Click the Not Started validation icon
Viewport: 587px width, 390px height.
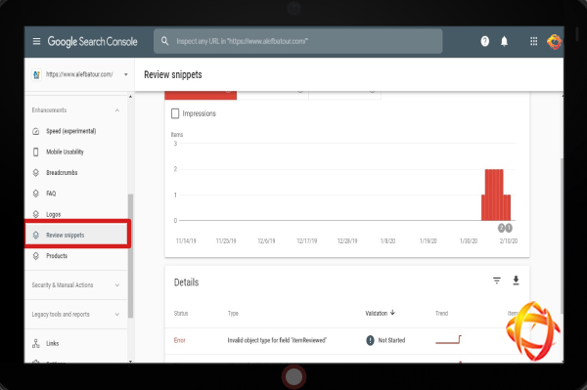370,340
